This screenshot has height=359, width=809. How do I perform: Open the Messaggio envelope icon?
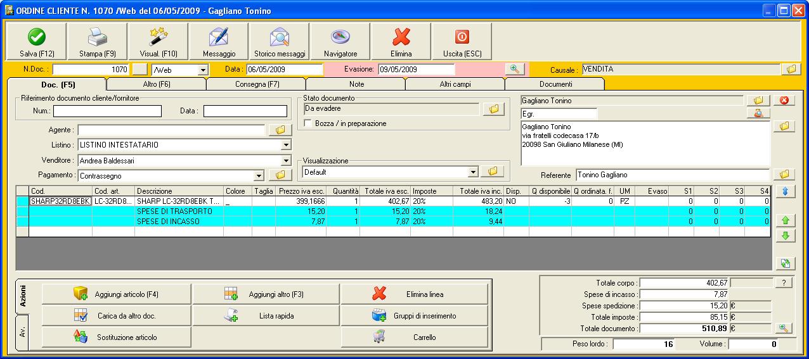pos(219,37)
